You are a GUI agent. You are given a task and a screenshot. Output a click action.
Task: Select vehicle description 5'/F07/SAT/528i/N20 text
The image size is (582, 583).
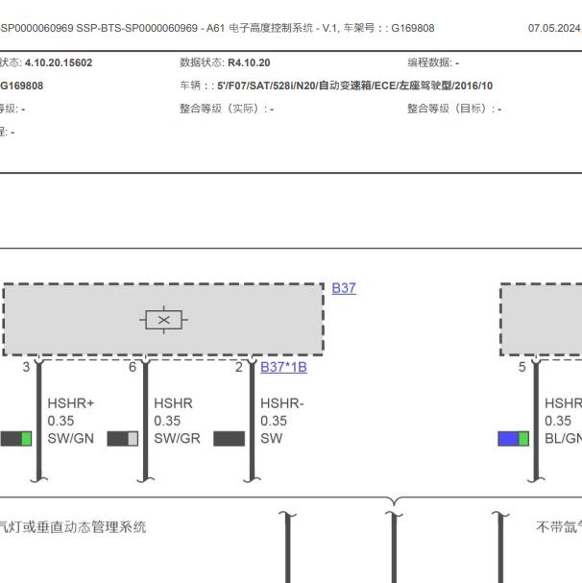(354, 85)
